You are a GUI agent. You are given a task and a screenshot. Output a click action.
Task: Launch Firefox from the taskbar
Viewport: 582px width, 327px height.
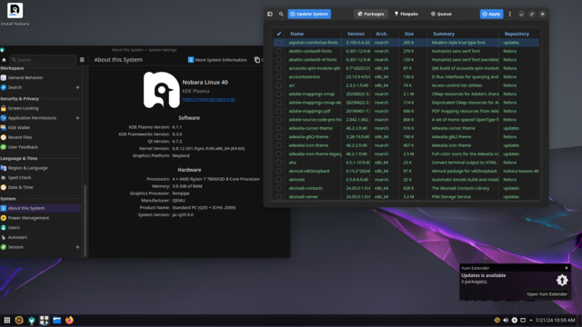69,320
